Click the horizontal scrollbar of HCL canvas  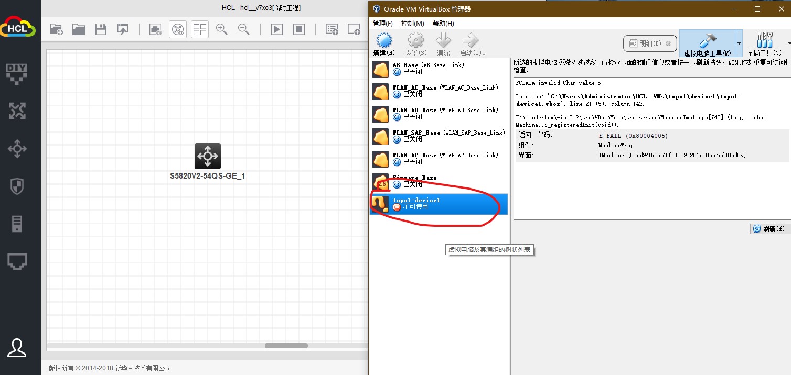(x=286, y=346)
